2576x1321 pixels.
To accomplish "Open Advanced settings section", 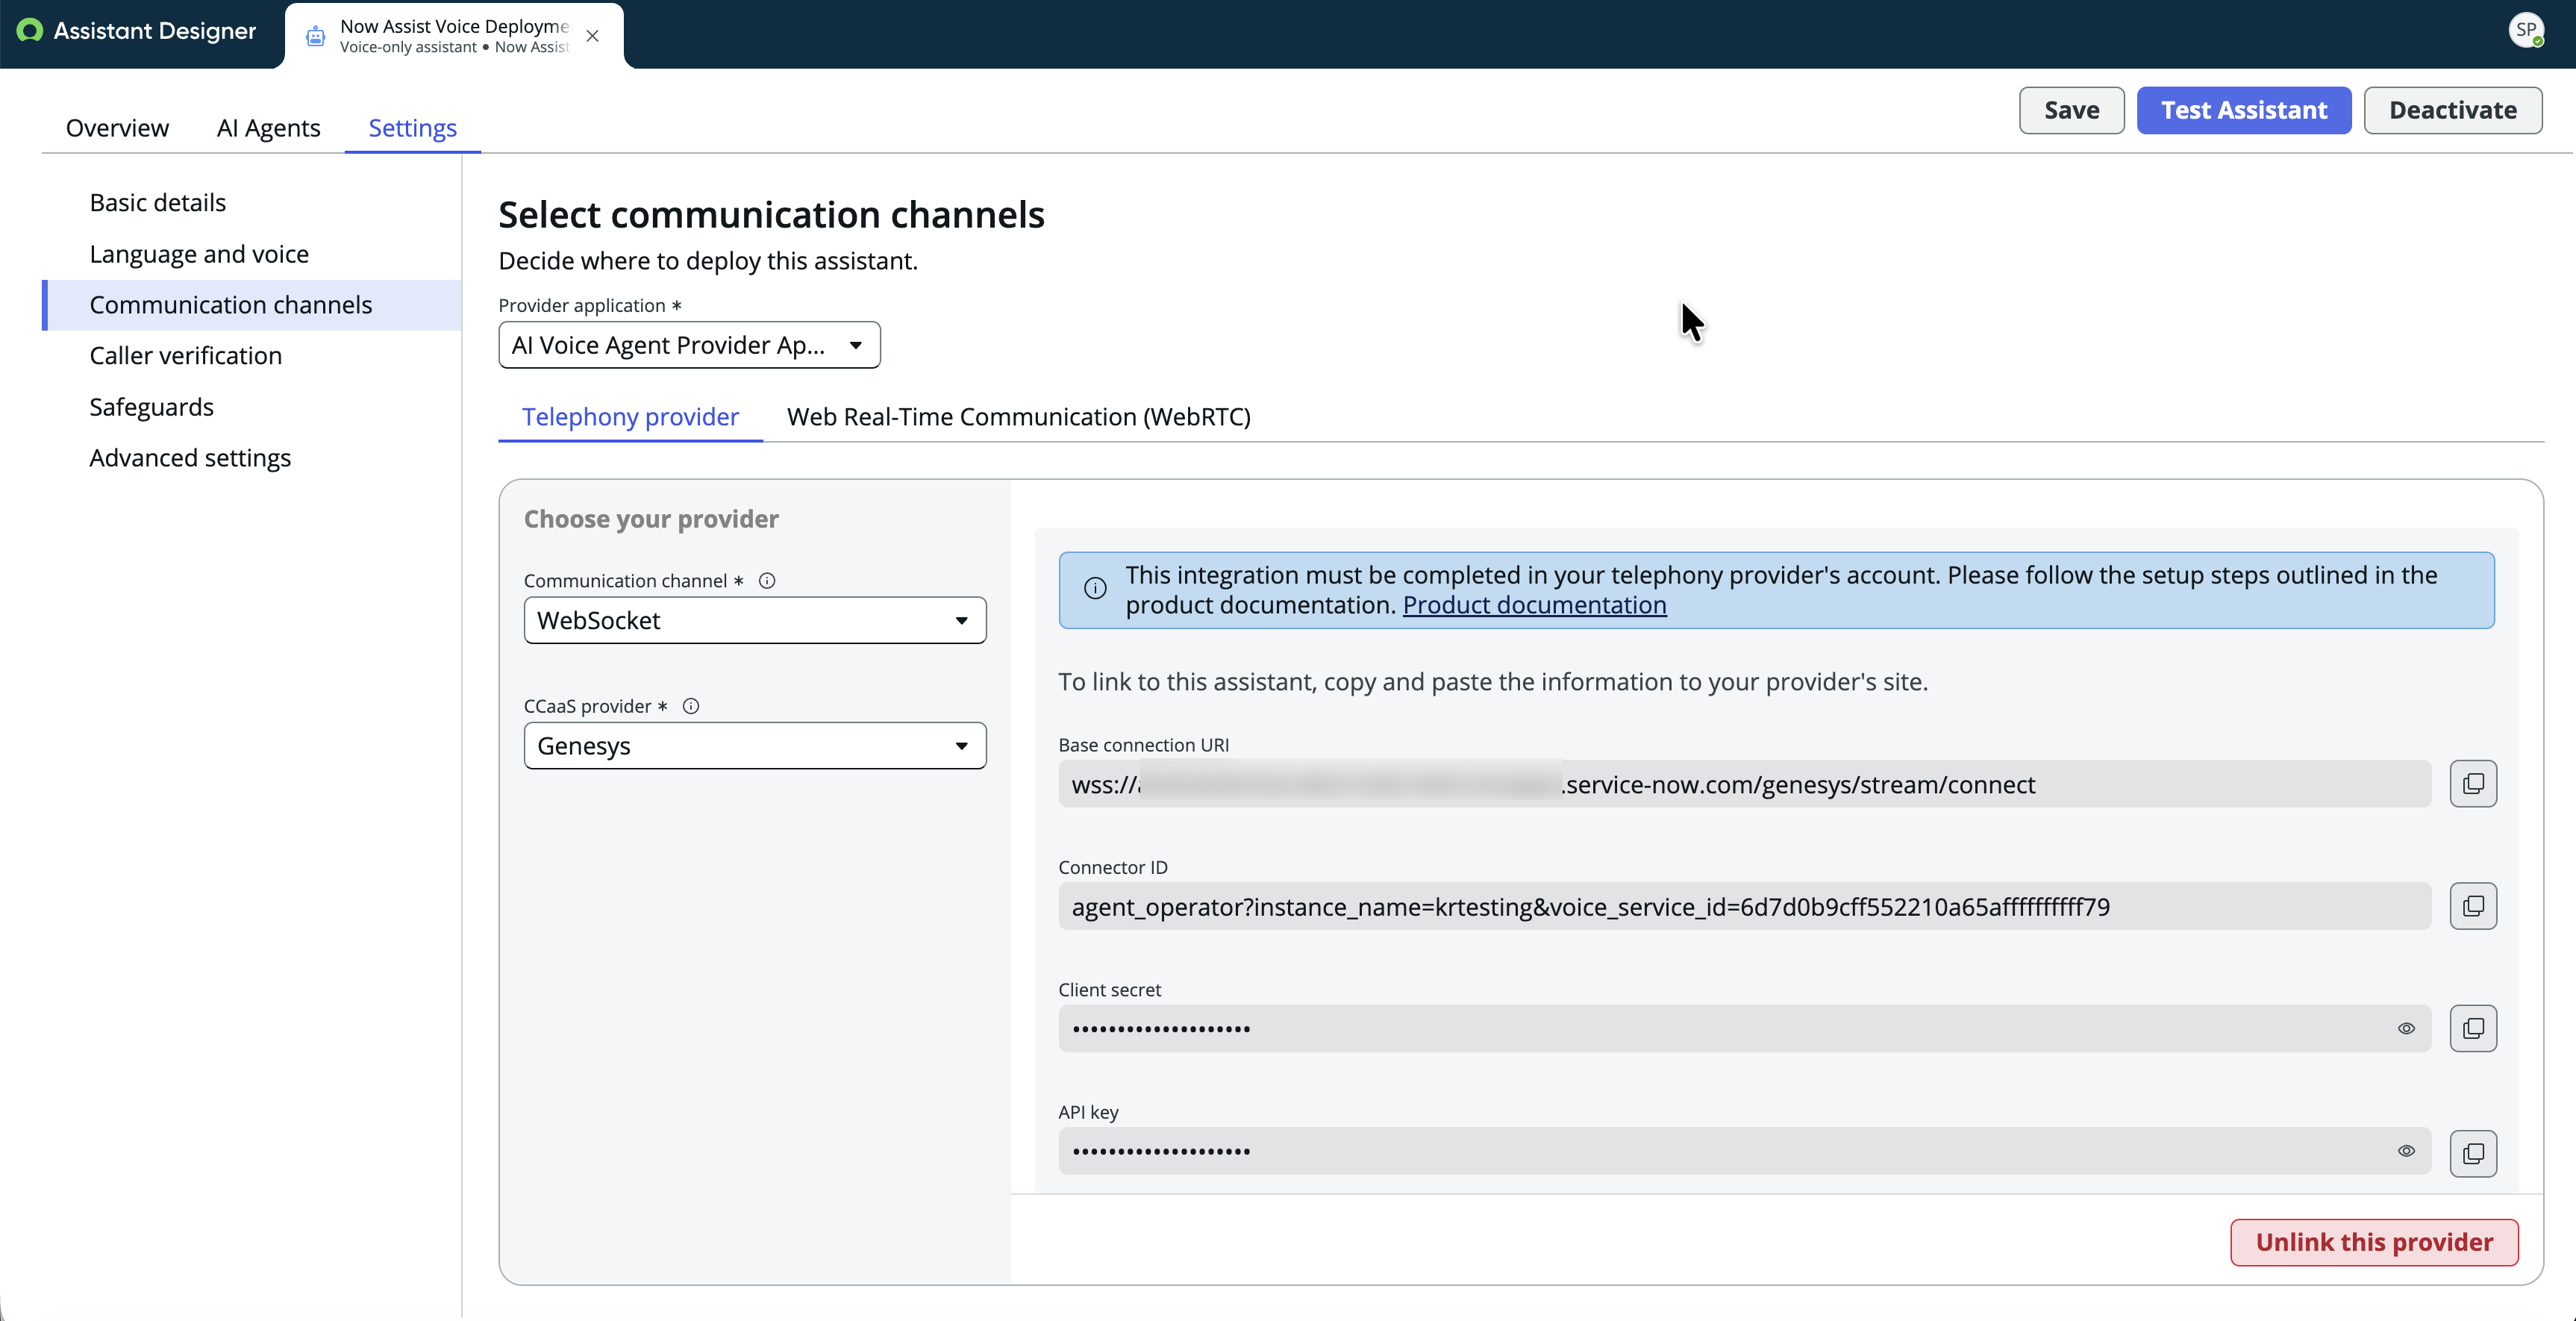I will click(x=190, y=458).
